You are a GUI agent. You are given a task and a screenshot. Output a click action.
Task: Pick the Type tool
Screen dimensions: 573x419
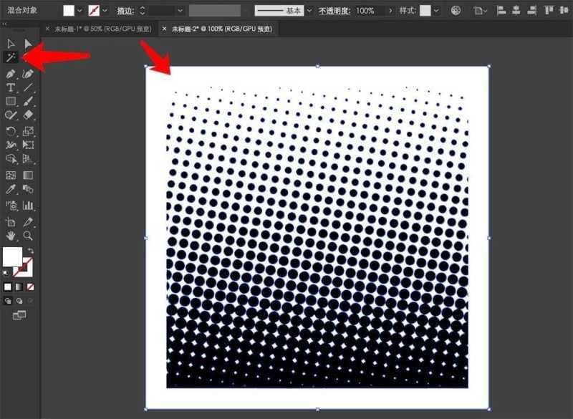(11, 87)
